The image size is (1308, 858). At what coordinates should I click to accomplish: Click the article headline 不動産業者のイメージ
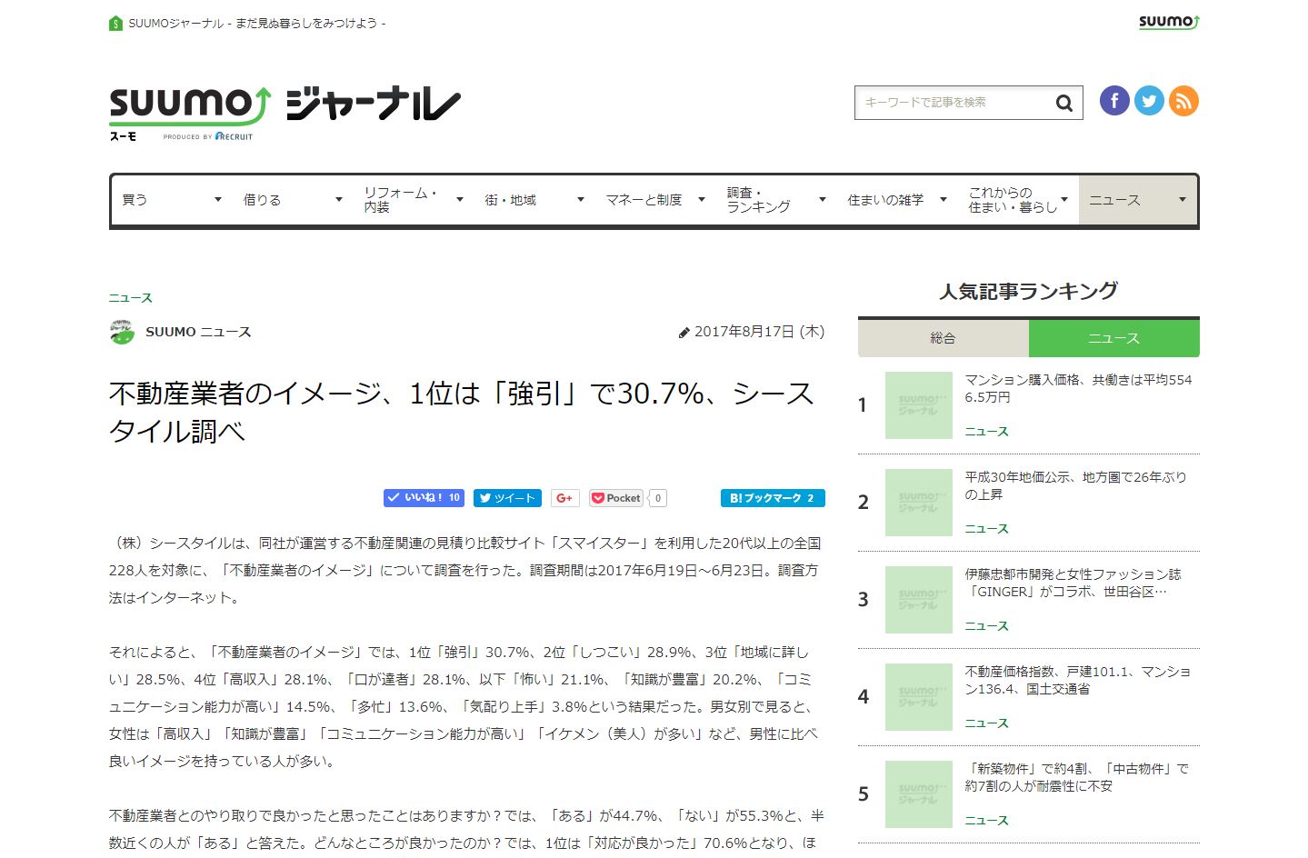pos(462,412)
